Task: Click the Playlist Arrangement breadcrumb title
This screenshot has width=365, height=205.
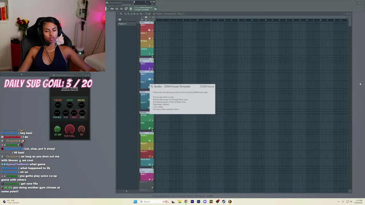Action: pyautogui.click(x=166, y=14)
